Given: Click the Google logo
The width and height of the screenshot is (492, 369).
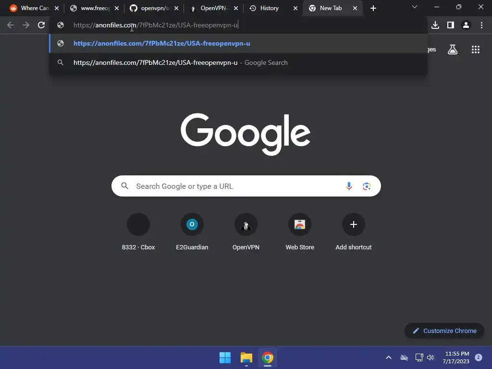Looking at the screenshot, I should 246,135.
